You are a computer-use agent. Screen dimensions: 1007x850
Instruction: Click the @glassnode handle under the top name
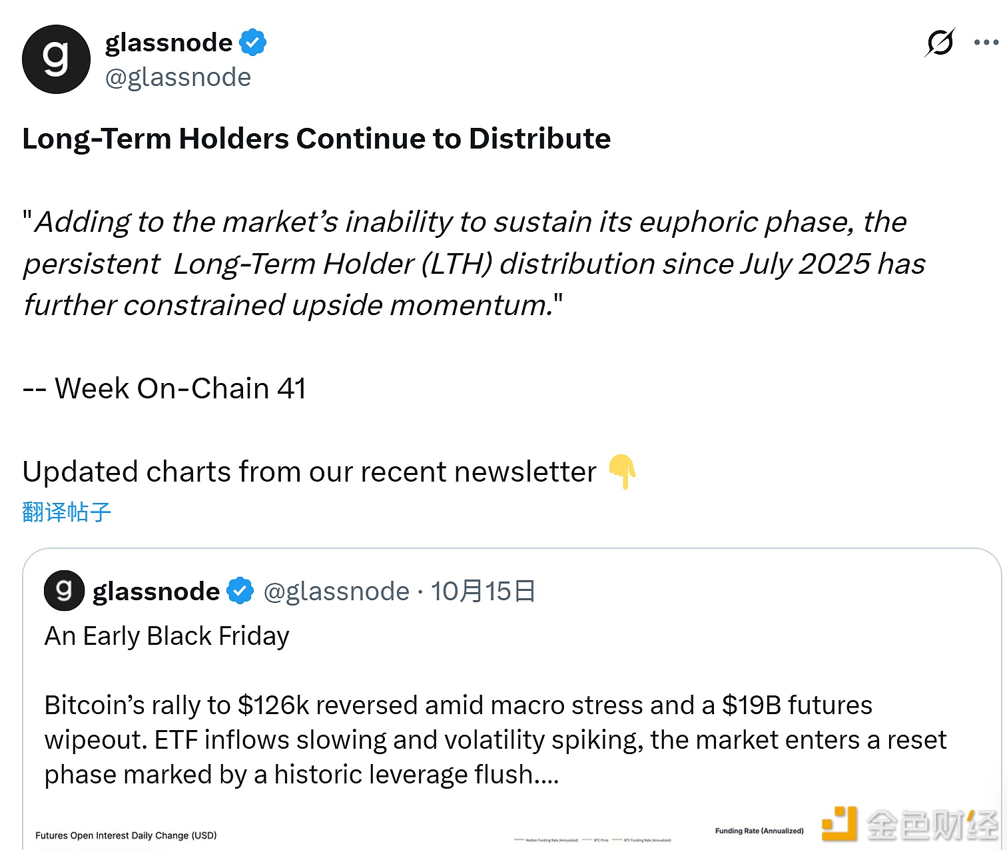(178, 77)
